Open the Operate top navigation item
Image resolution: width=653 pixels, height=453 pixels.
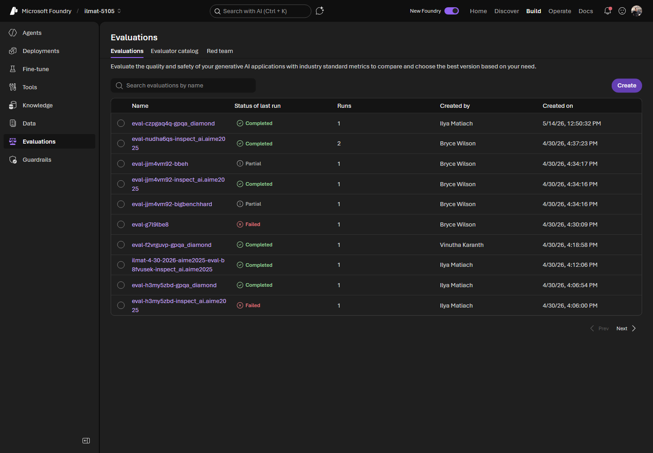coord(560,11)
